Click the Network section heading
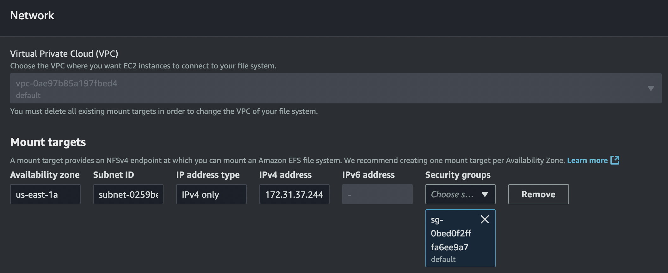The image size is (668, 273). 32,15
